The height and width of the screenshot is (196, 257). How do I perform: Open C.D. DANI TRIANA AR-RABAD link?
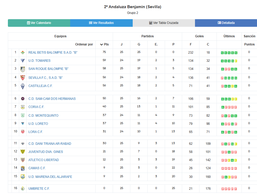coord(50,144)
